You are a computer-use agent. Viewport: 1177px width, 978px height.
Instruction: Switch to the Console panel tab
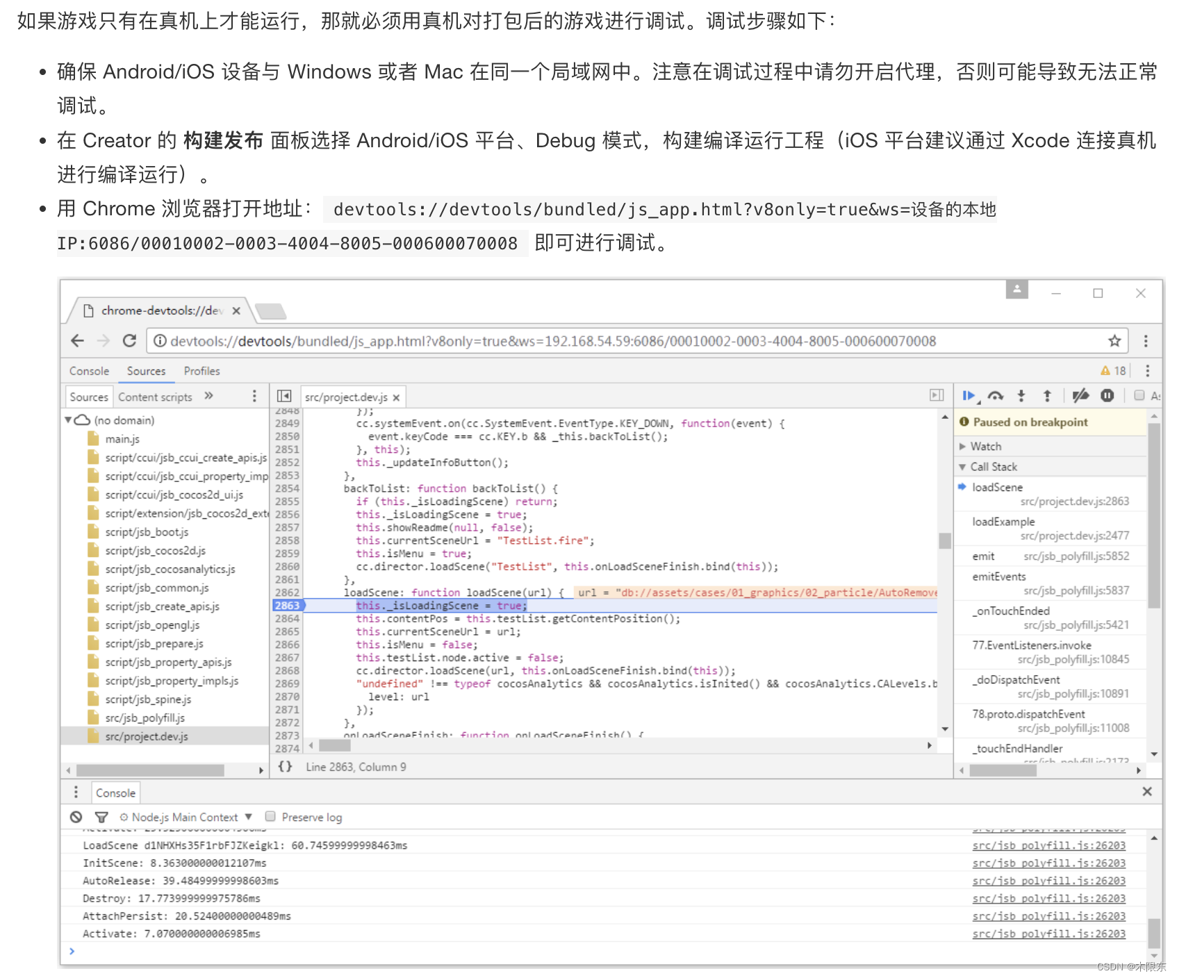coord(89,371)
